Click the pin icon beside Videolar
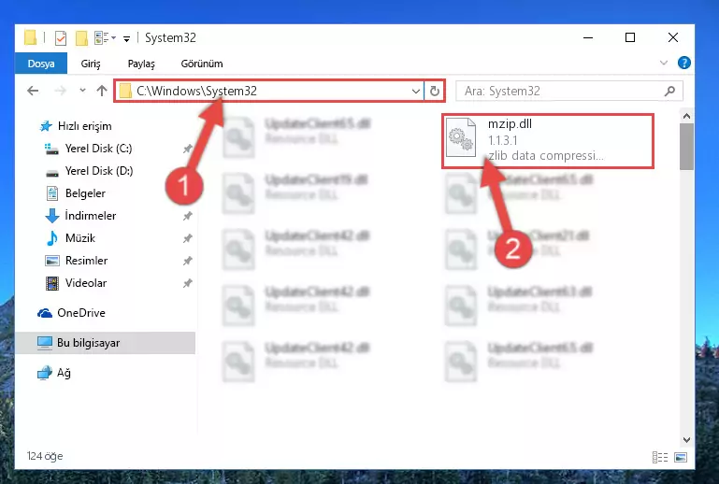This screenshot has width=719, height=484. pos(187,283)
